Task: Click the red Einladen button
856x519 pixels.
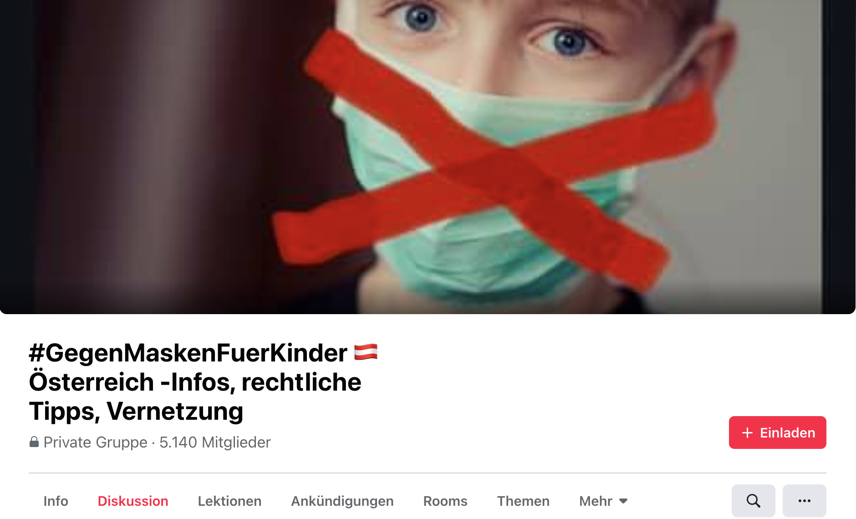Action: (x=777, y=432)
